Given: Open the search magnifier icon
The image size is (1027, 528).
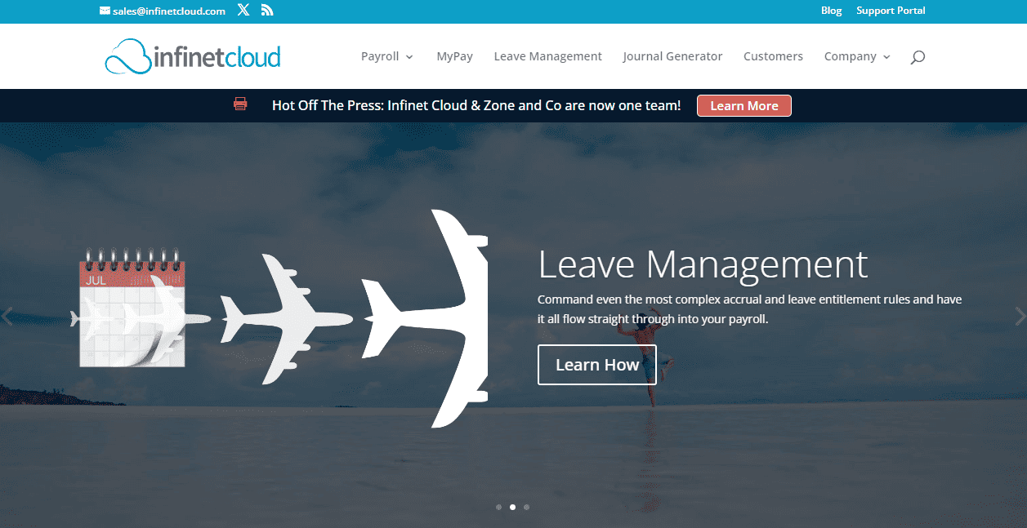Looking at the screenshot, I should click(x=918, y=57).
